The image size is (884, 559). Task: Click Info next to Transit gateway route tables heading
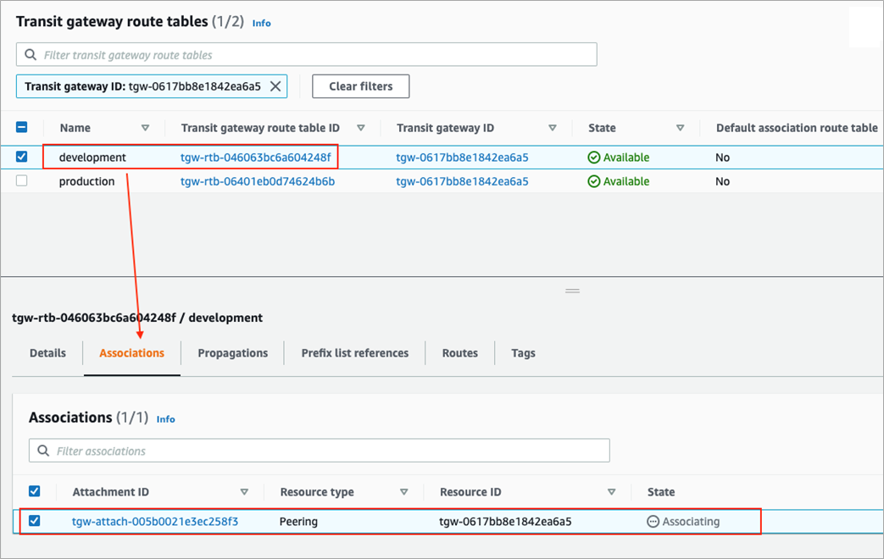261,23
